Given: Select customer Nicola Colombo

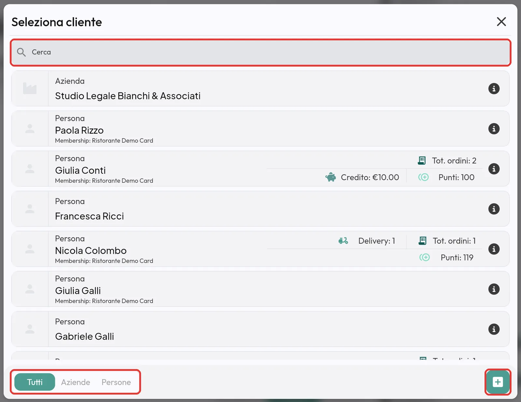Looking at the screenshot, I should pos(260,249).
